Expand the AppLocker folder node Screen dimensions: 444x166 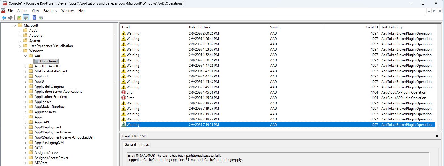coord(26,102)
